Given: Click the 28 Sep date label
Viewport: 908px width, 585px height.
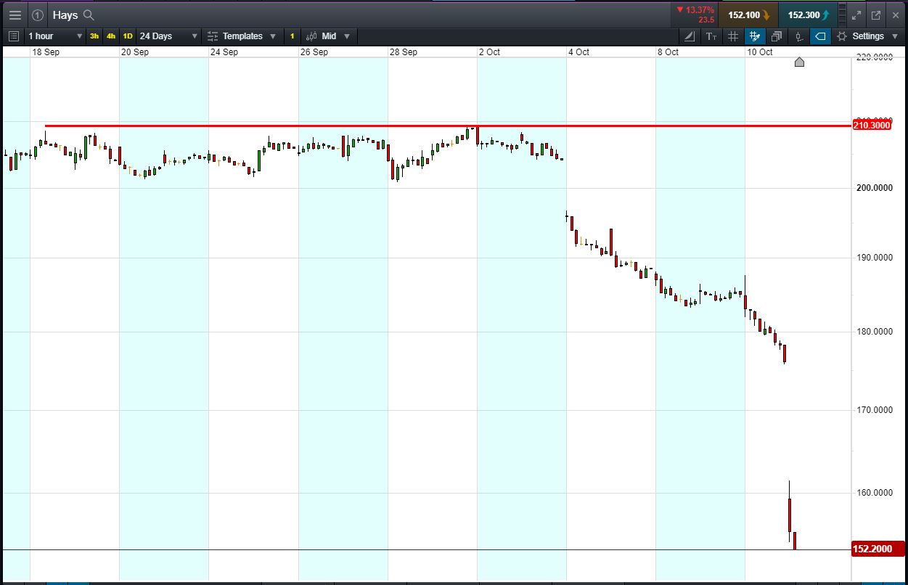Looking at the screenshot, I should pos(404,52).
